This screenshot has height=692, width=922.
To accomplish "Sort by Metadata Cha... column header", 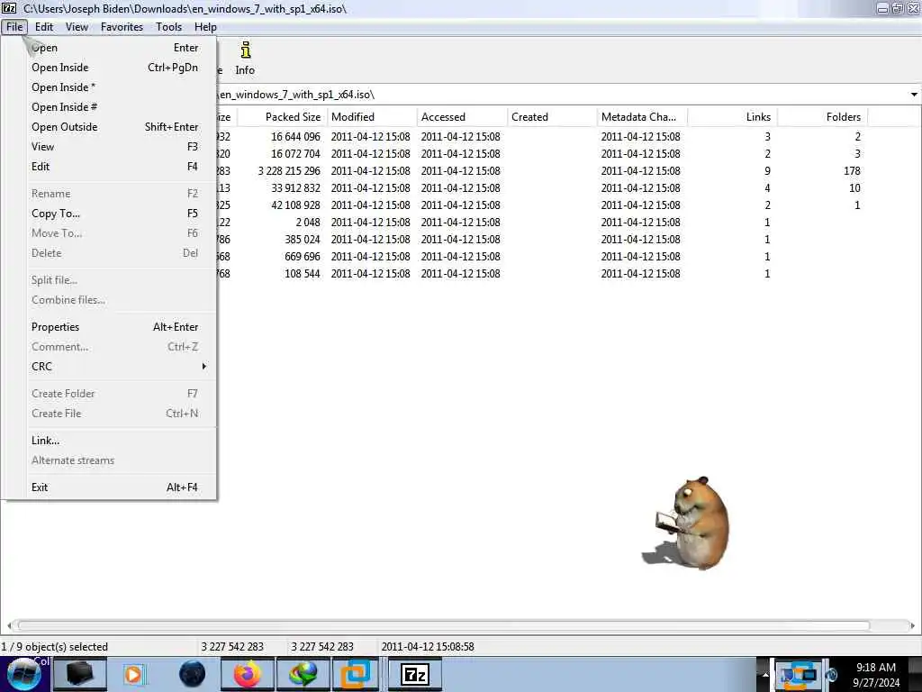I will (641, 117).
